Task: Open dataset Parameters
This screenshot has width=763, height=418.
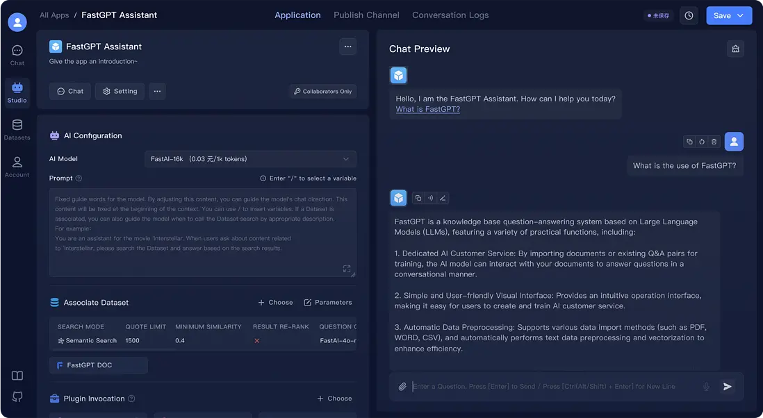Action: pos(328,302)
